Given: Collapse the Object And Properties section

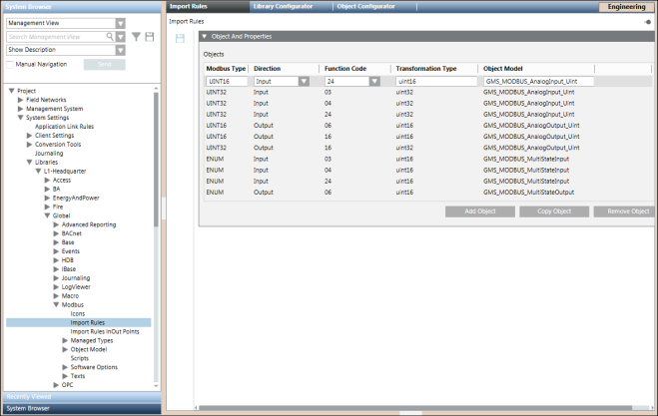Looking at the screenshot, I should tap(205, 36).
